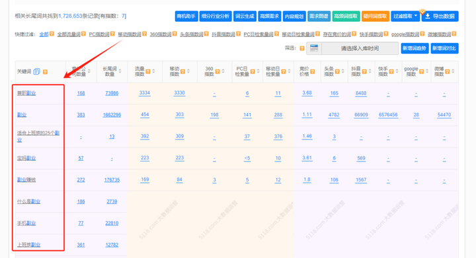Click the help icon beside PC日检索量词 filter
This screenshot has height=258, width=476.
click(276, 34)
